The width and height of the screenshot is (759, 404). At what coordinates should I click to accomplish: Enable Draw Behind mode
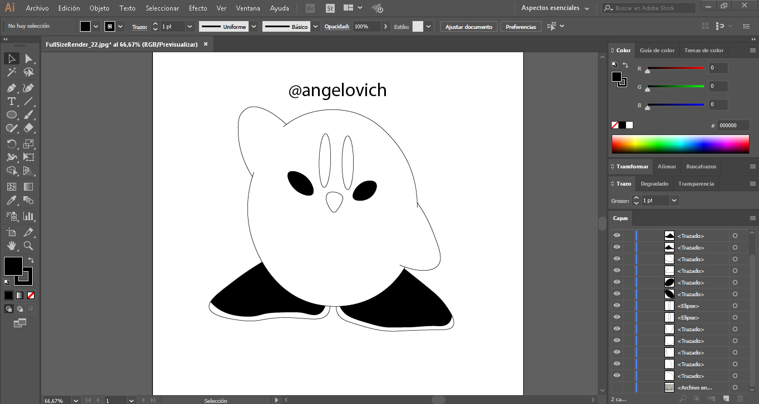pyautogui.click(x=20, y=308)
